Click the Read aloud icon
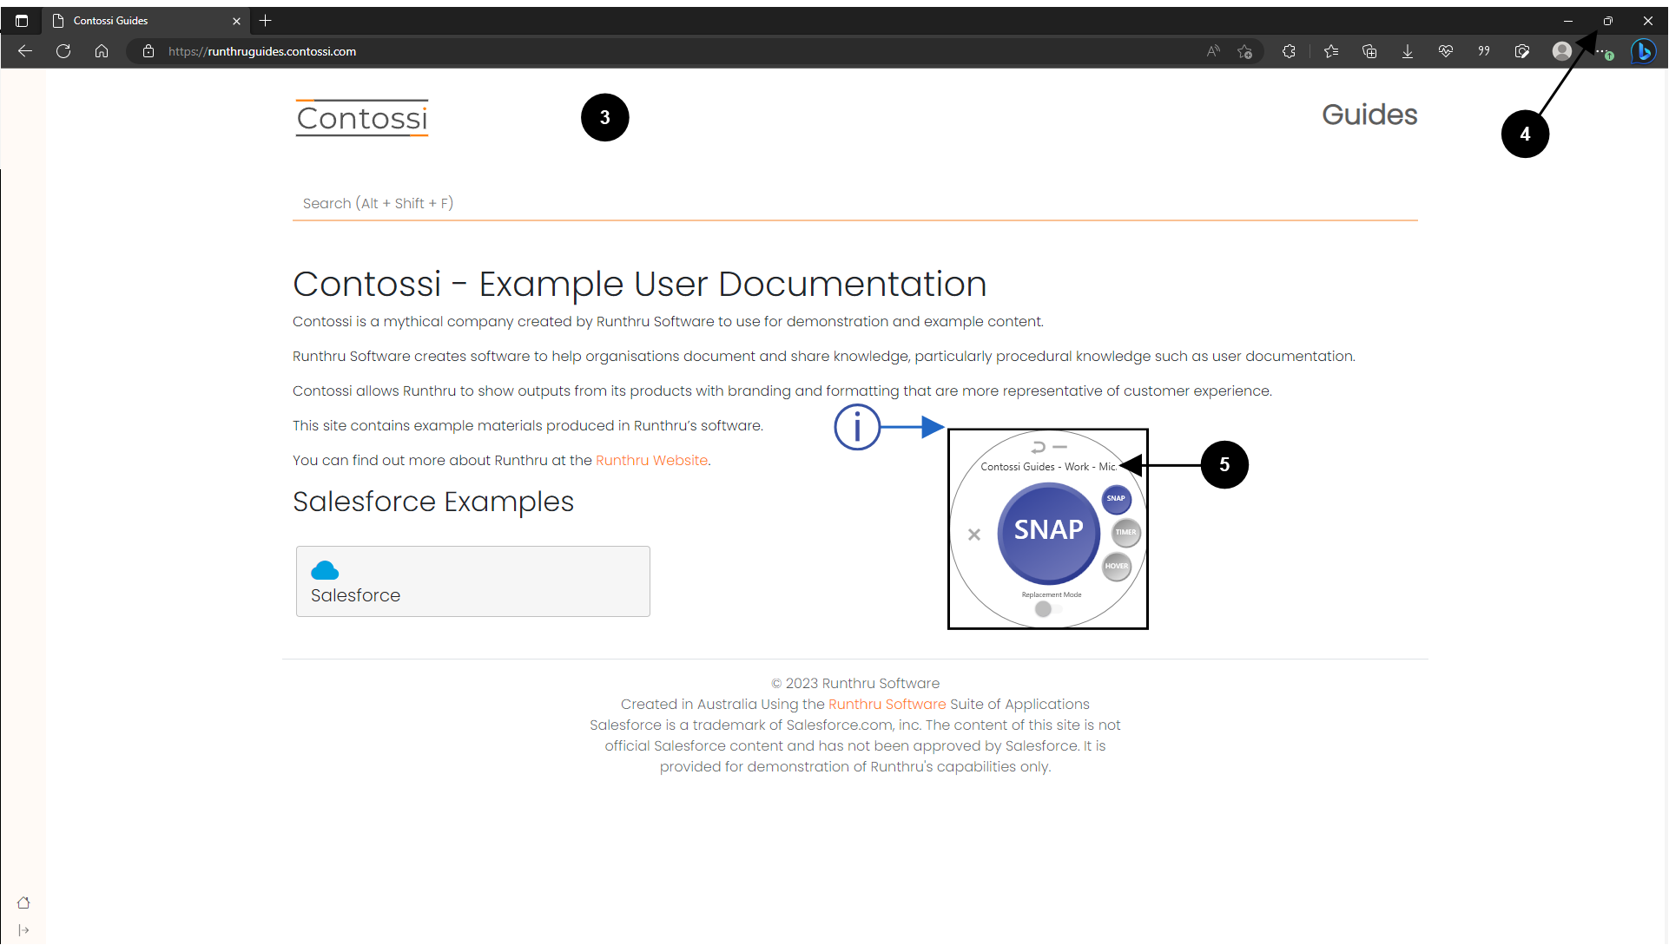The height and width of the screenshot is (945, 1669). tap(1213, 51)
